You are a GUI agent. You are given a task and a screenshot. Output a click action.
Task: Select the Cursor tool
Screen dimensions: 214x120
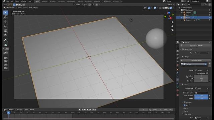click(6, 17)
